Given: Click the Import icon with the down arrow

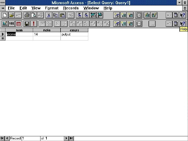Looking at the screenshot, I should [79, 15].
